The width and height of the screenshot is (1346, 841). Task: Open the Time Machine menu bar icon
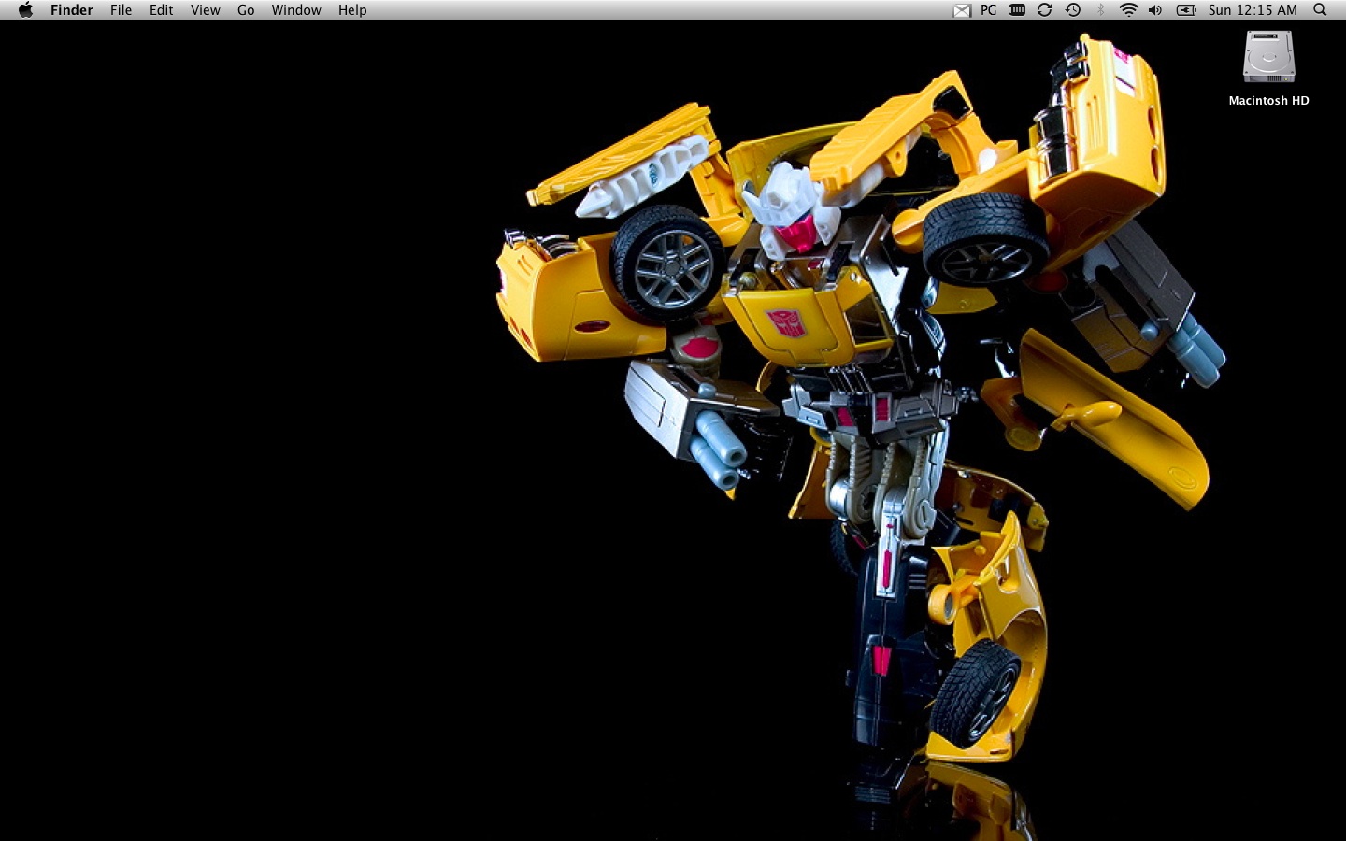coord(1073,10)
